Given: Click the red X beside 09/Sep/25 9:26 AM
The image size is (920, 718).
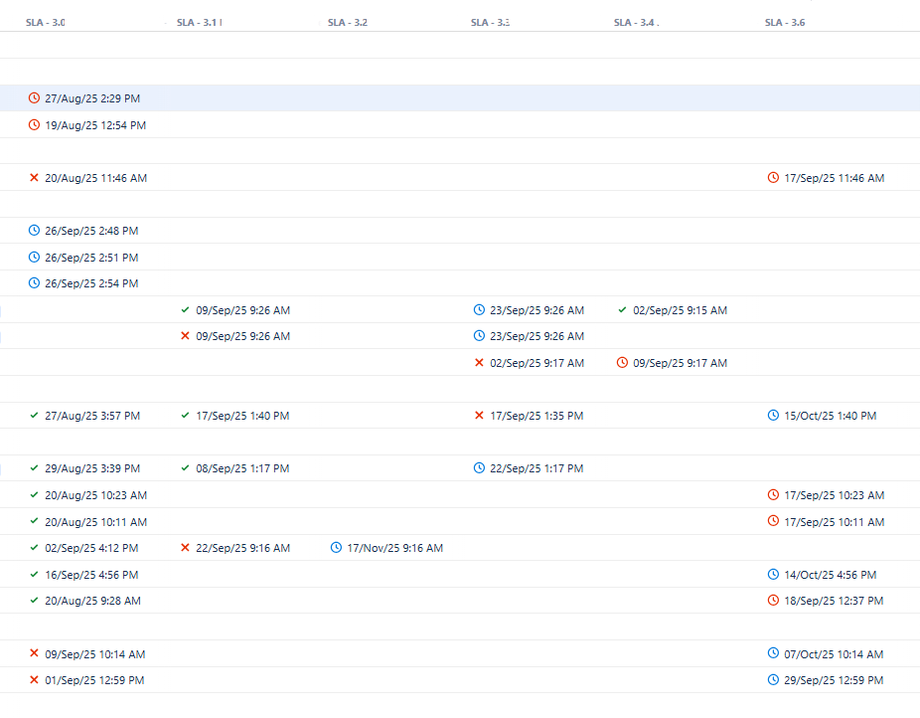Looking at the screenshot, I should click(185, 336).
